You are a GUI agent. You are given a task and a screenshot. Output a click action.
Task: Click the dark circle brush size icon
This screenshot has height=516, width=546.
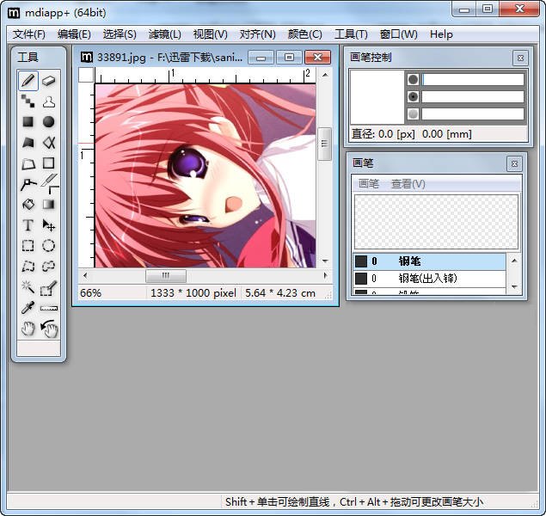point(413,79)
